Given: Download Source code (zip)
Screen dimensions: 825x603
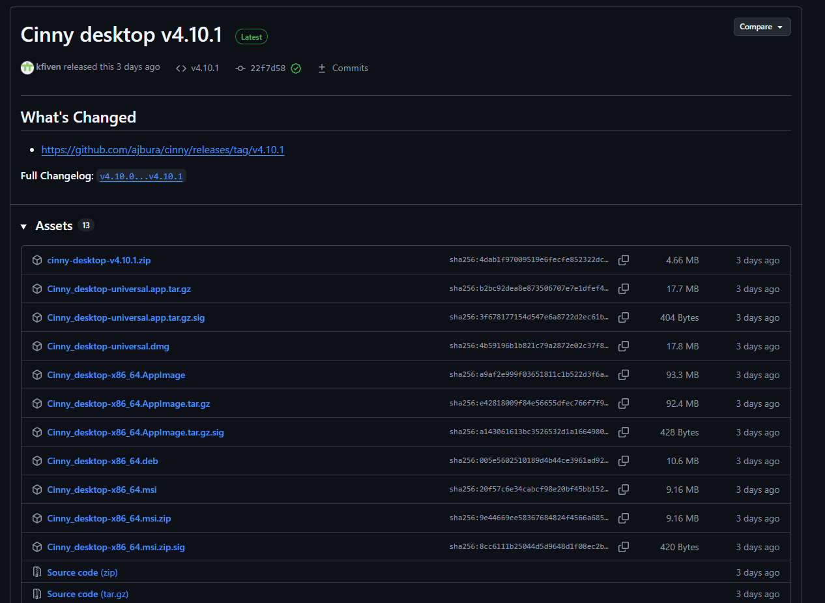Looking at the screenshot, I should [x=83, y=572].
